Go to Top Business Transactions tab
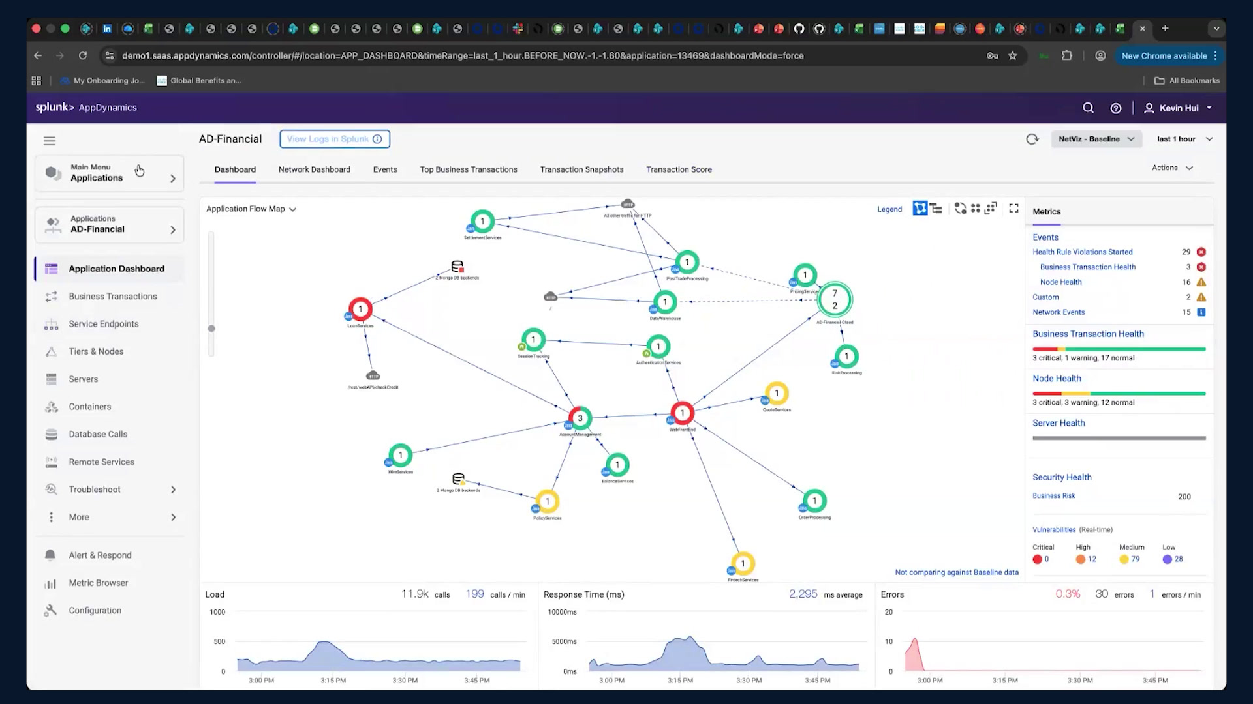 point(469,169)
